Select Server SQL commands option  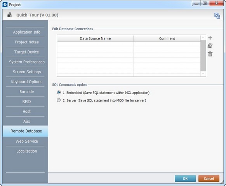click(x=59, y=100)
